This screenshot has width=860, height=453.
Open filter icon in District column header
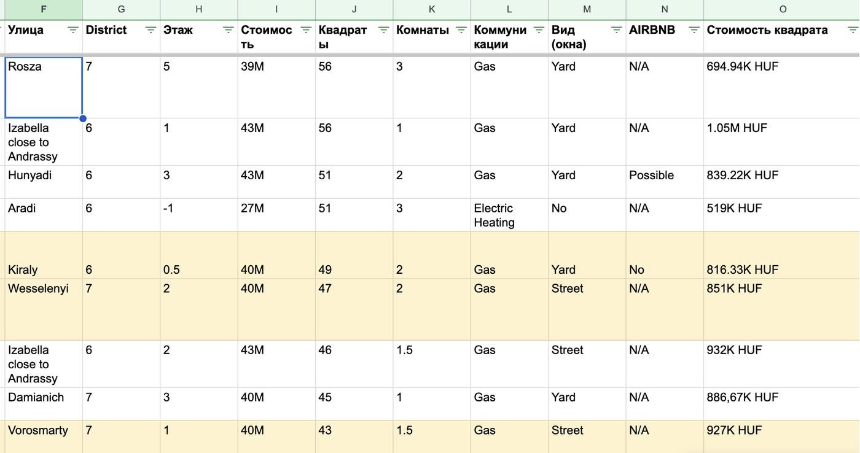coord(150,30)
